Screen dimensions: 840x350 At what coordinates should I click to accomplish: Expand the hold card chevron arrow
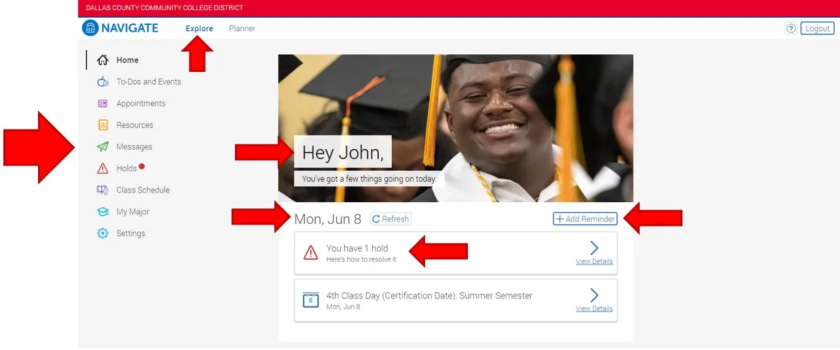(594, 248)
